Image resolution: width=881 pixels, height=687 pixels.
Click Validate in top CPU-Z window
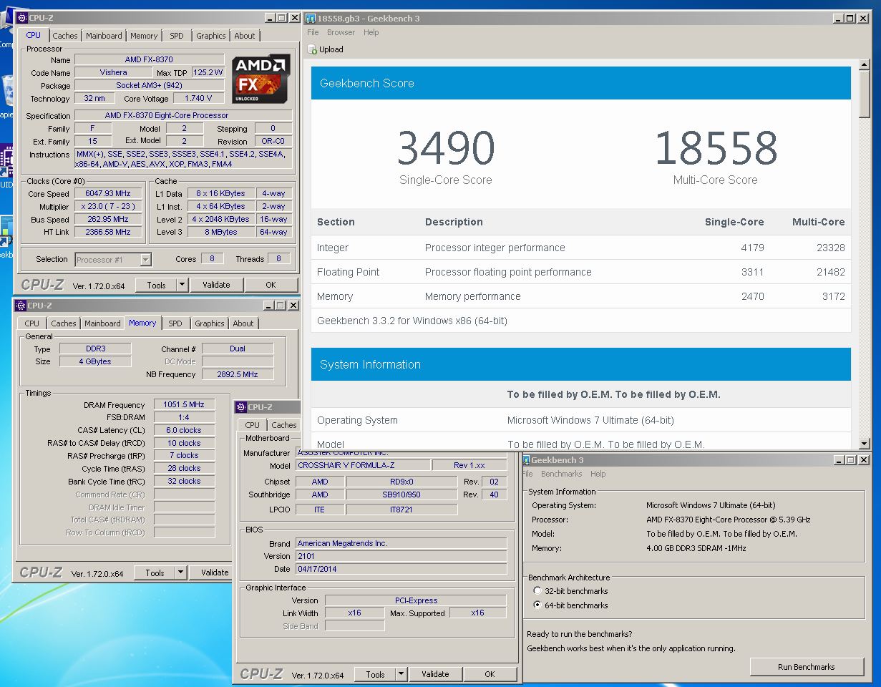coord(216,285)
